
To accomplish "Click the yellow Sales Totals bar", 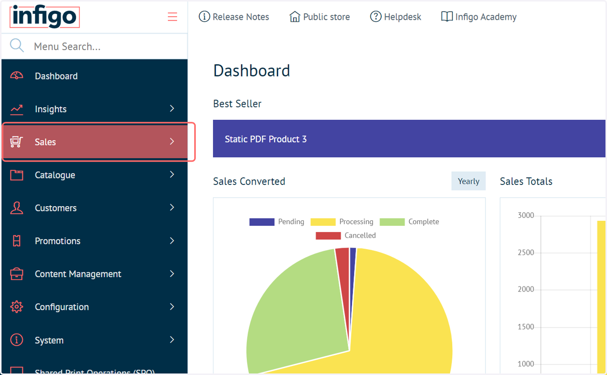I will click(601, 297).
